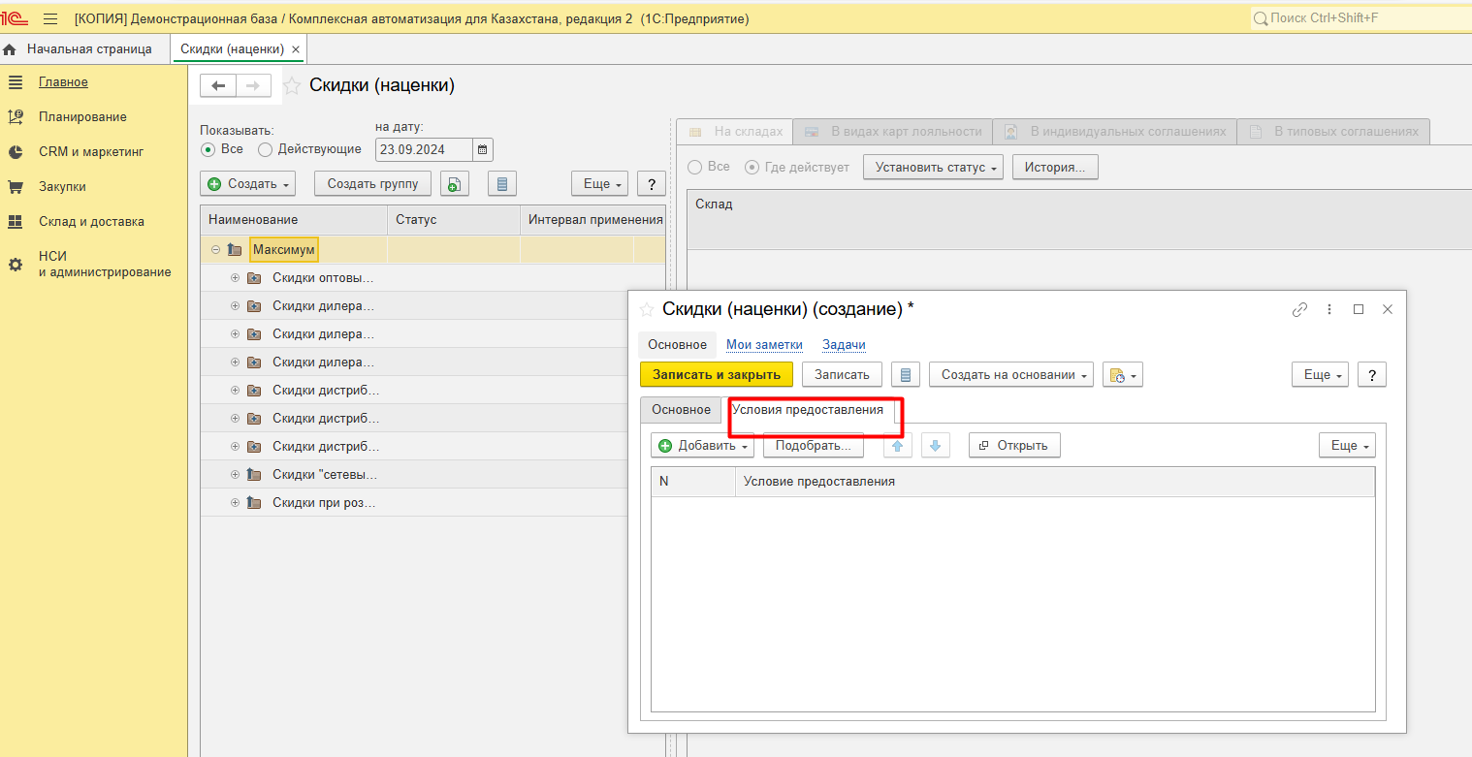
Task: Click the report list icon beside Записать
Action: [904, 375]
